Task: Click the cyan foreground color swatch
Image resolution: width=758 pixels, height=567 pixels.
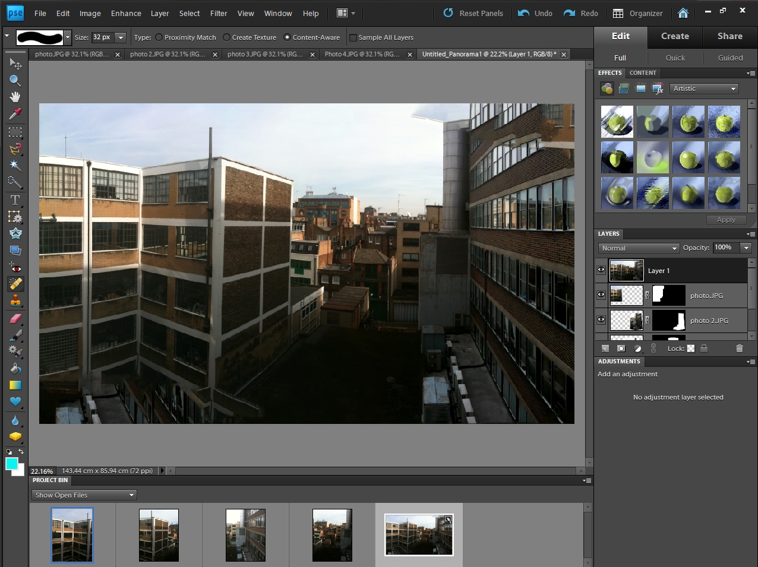Action: pos(11,464)
